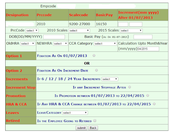This screenshot has height=132, width=169.
Task: Choose the Promotion between dates radio button
Action: [147, 96]
